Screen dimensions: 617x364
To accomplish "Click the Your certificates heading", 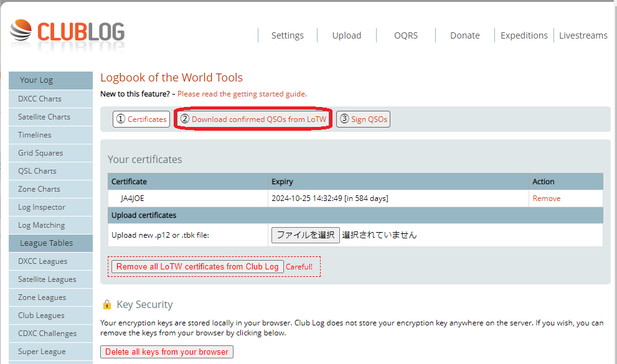I will (145, 159).
